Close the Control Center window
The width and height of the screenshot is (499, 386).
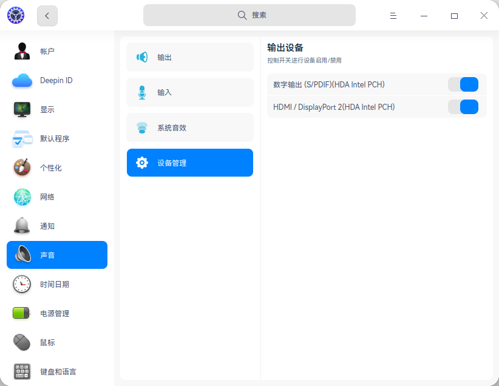(x=484, y=16)
